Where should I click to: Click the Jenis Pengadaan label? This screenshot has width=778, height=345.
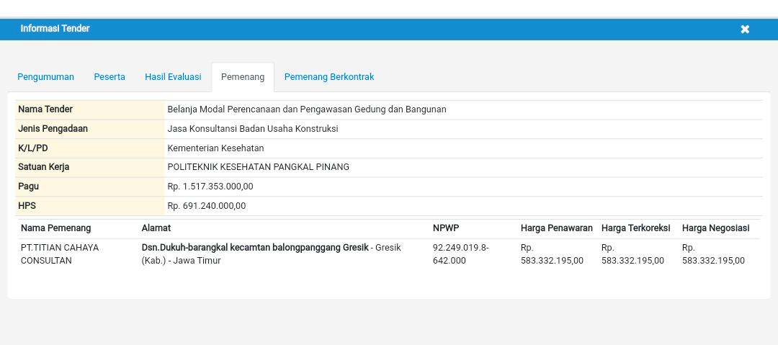pyautogui.click(x=53, y=129)
